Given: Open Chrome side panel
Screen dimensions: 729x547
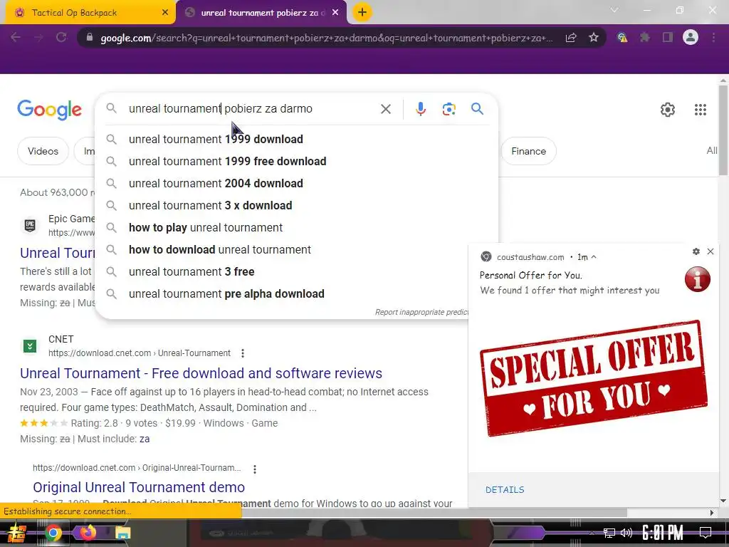Looking at the screenshot, I should click(668, 37).
